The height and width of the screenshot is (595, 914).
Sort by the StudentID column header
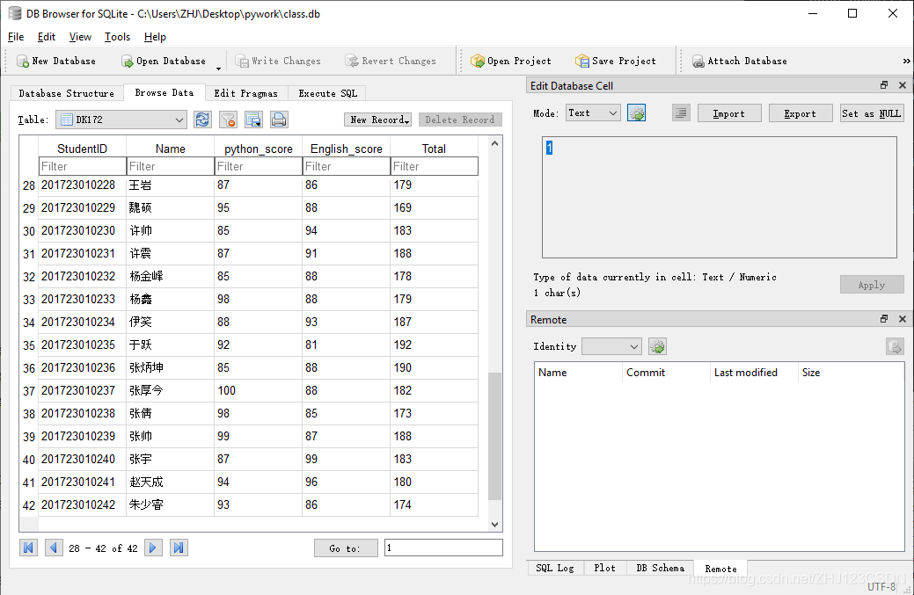(x=82, y=149)
